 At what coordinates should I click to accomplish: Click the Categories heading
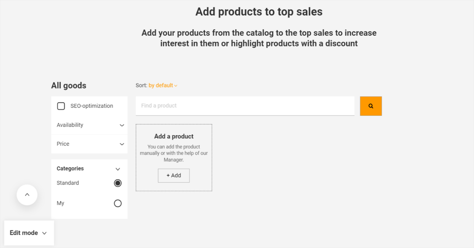[70, 169]
